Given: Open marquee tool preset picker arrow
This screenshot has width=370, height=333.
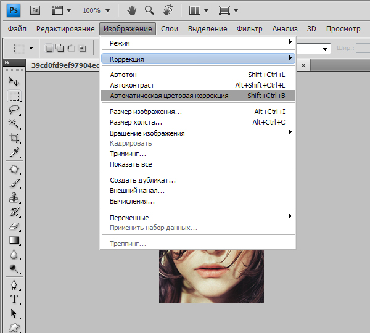Looking at the screenshot, I should tap(31, 48).
